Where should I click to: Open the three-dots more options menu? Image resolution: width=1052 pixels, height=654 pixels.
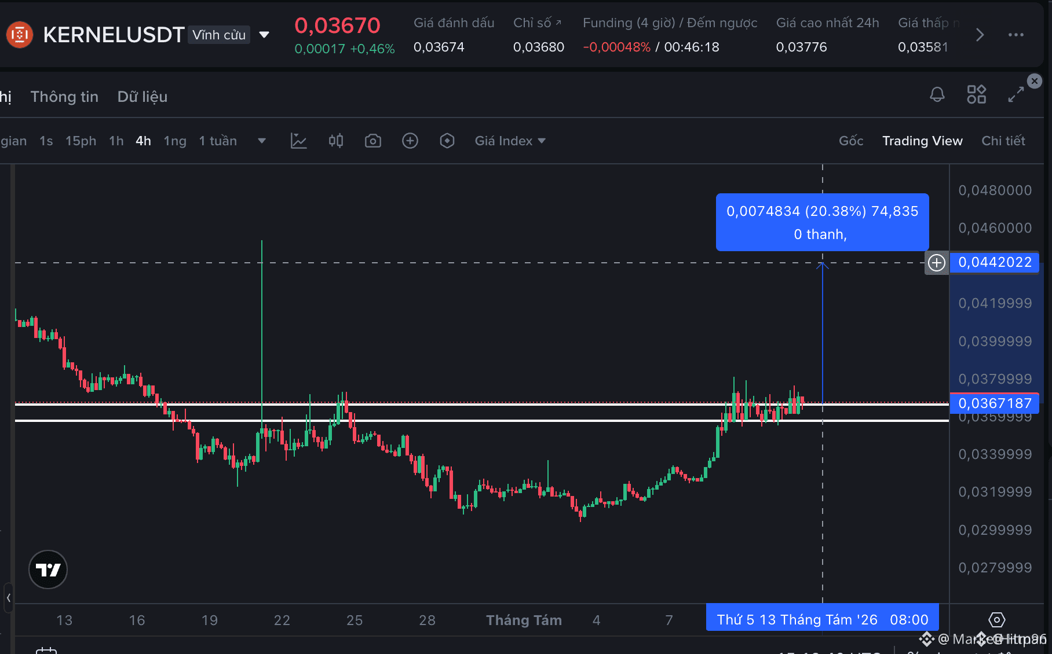tap(1016, 35)
